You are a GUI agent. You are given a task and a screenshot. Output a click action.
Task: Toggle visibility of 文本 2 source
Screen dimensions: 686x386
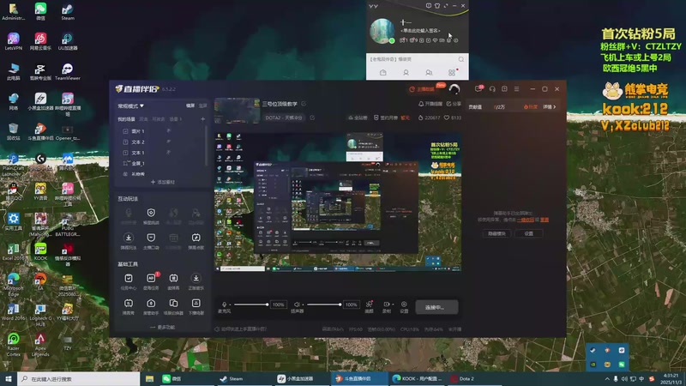[x=168, y=142]
